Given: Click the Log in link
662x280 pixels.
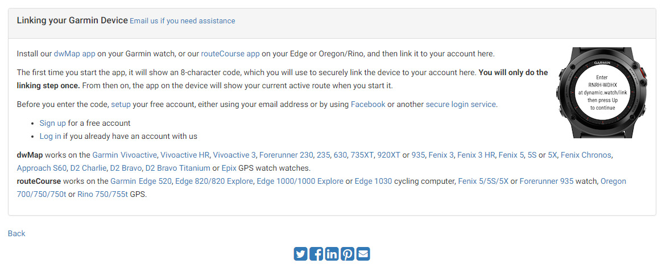Looking at the screenshot, I should click(50, 136).
